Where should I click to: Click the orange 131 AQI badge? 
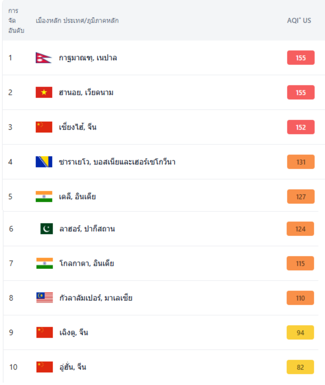click(301, 162)
